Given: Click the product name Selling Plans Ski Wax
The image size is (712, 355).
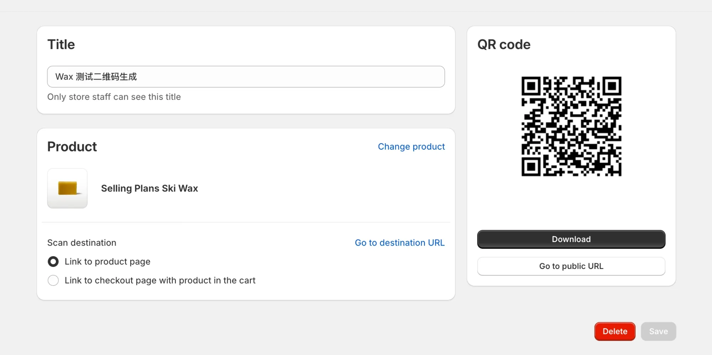Looking at the screenshot, I should point(149,188).
